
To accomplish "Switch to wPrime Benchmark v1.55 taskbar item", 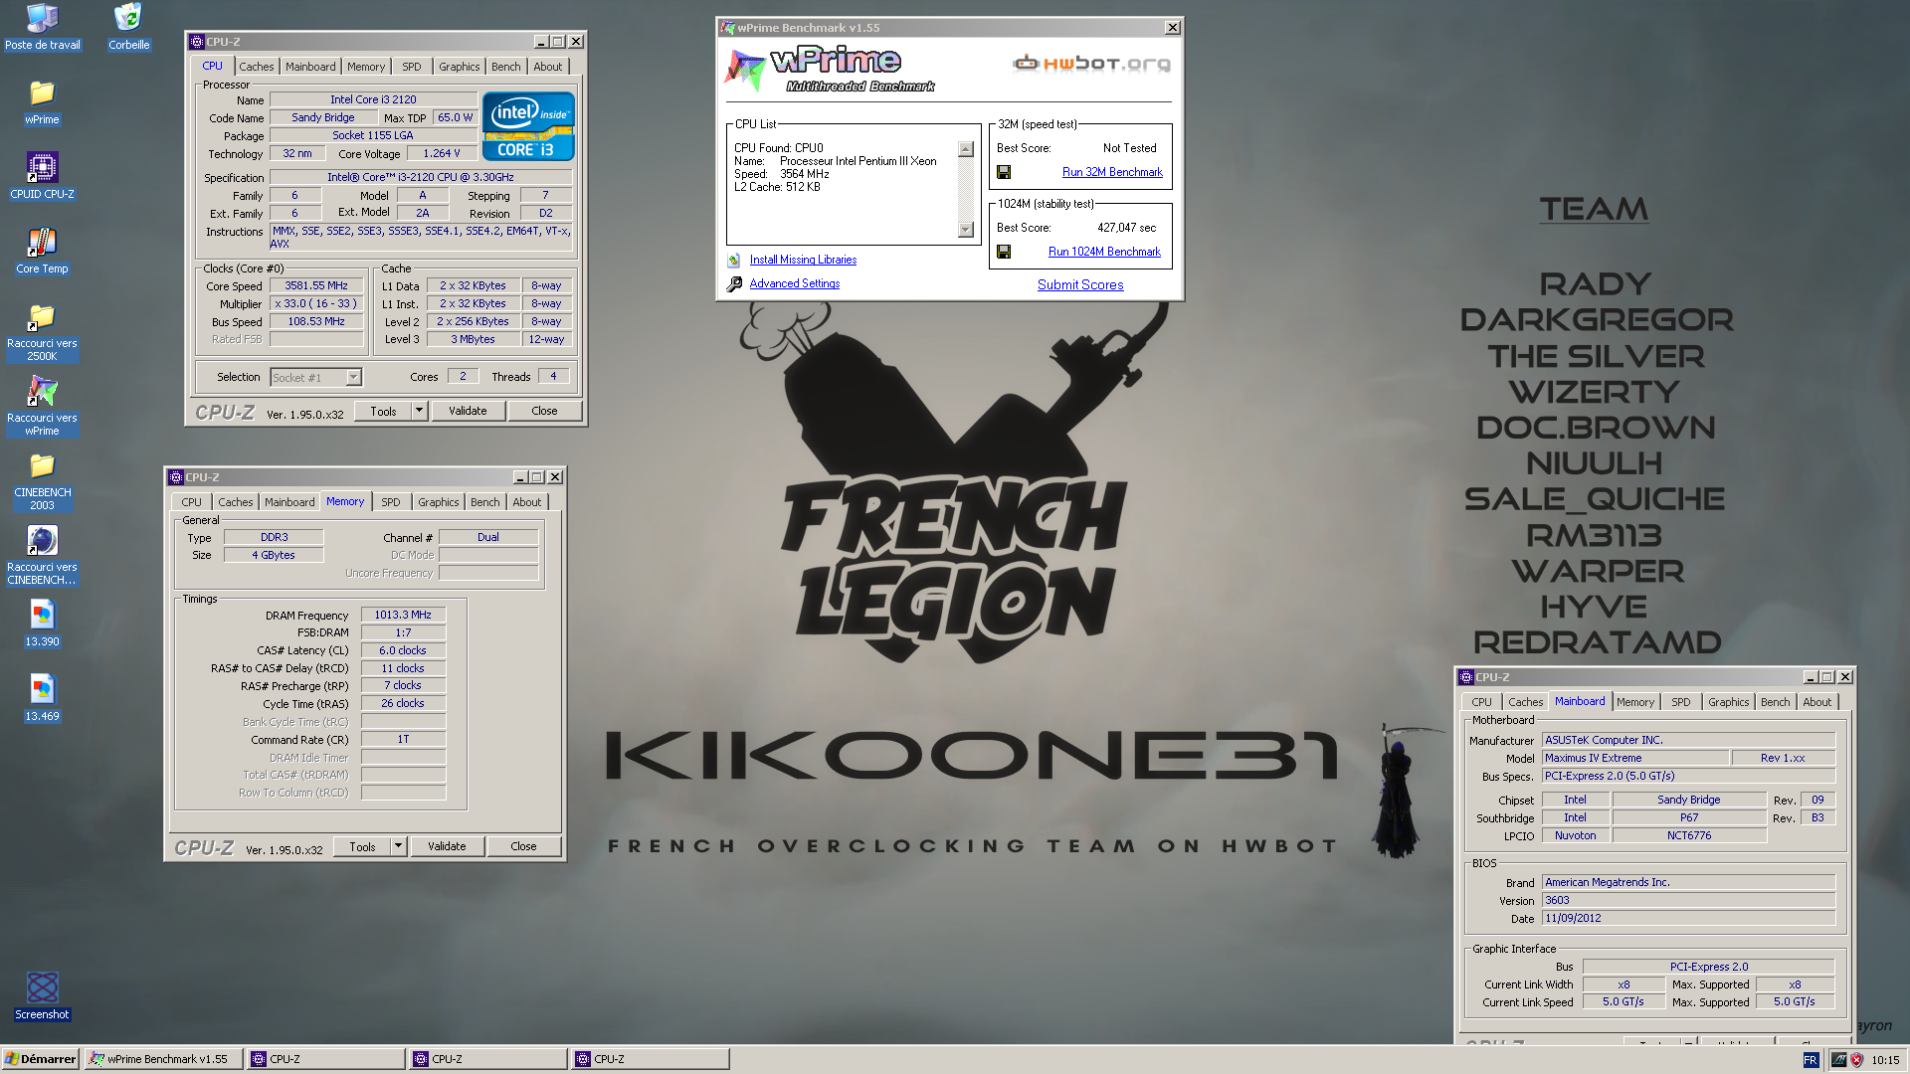I will [164, 1059].
